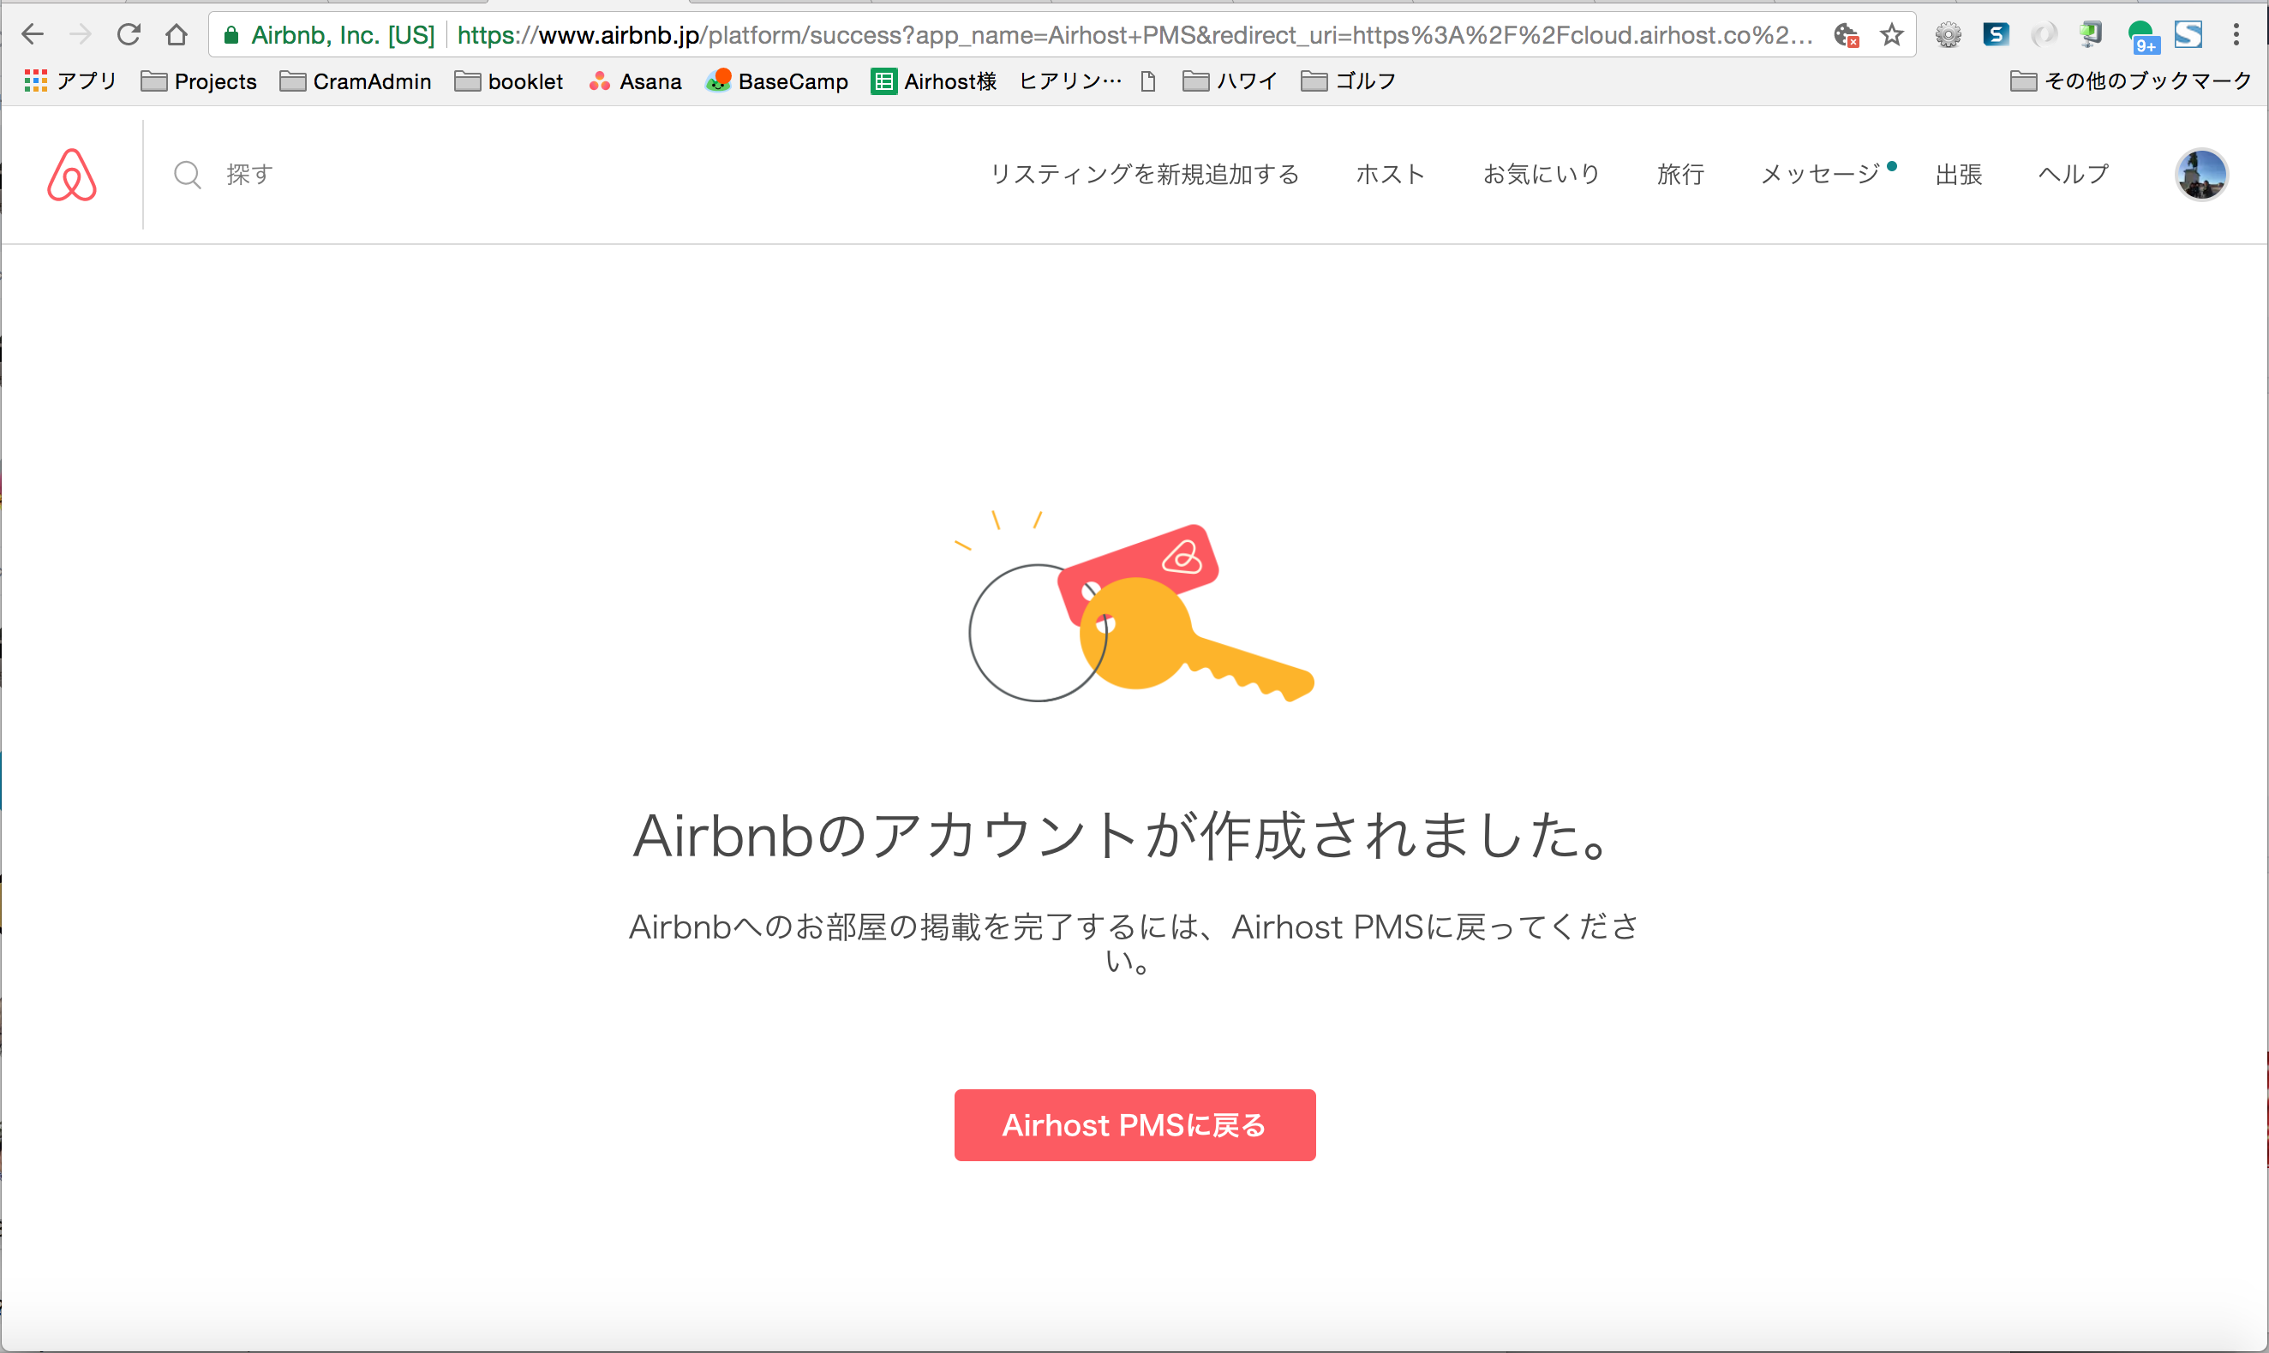2269x1353 pixels.
Task: Click リスティングを新規追加する link
Action: [1144, 174]
